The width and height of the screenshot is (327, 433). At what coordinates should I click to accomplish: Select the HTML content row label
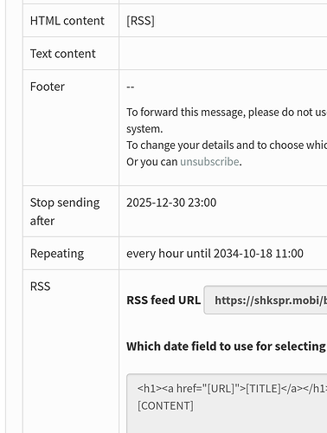tap(67, 21)
